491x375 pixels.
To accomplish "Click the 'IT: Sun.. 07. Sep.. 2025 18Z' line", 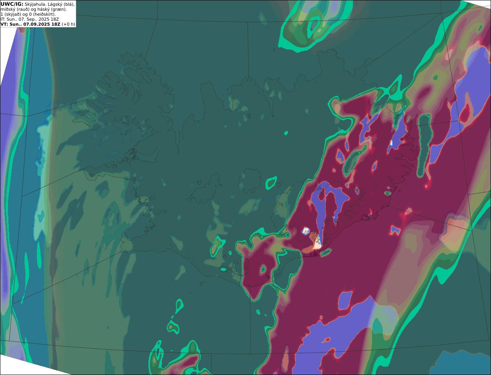I will [30, 19].
